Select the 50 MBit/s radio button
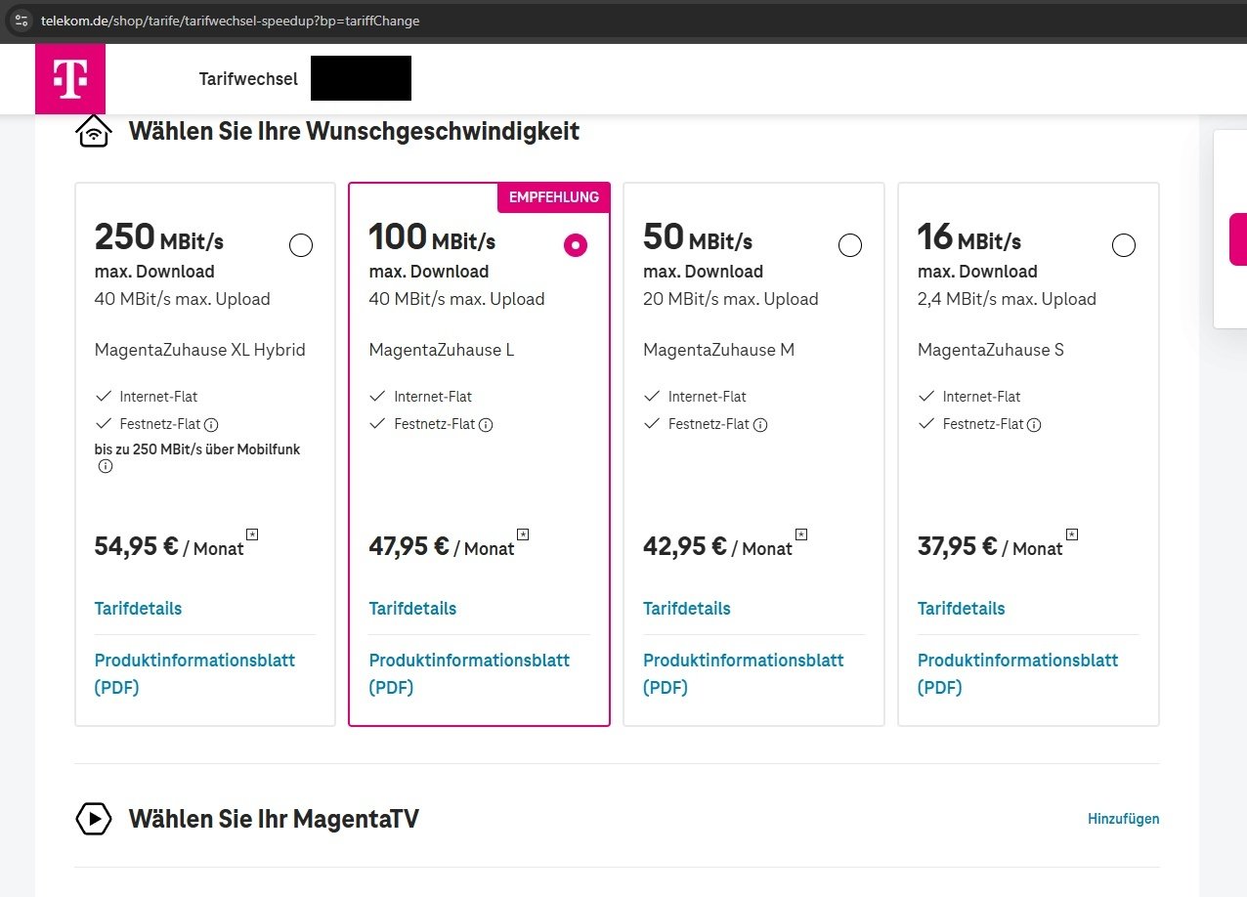Viewport: 1247px width, 897px height. [x=850, y=245]
